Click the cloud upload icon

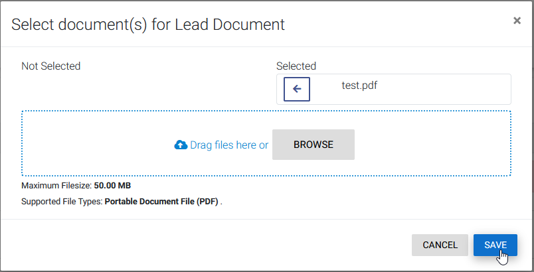coord(181,145)
